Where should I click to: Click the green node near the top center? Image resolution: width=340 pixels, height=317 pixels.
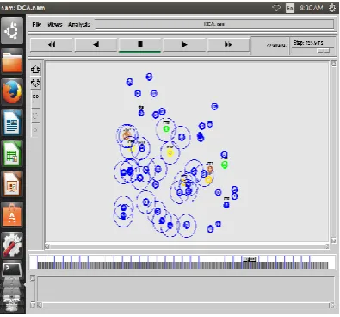166,129
